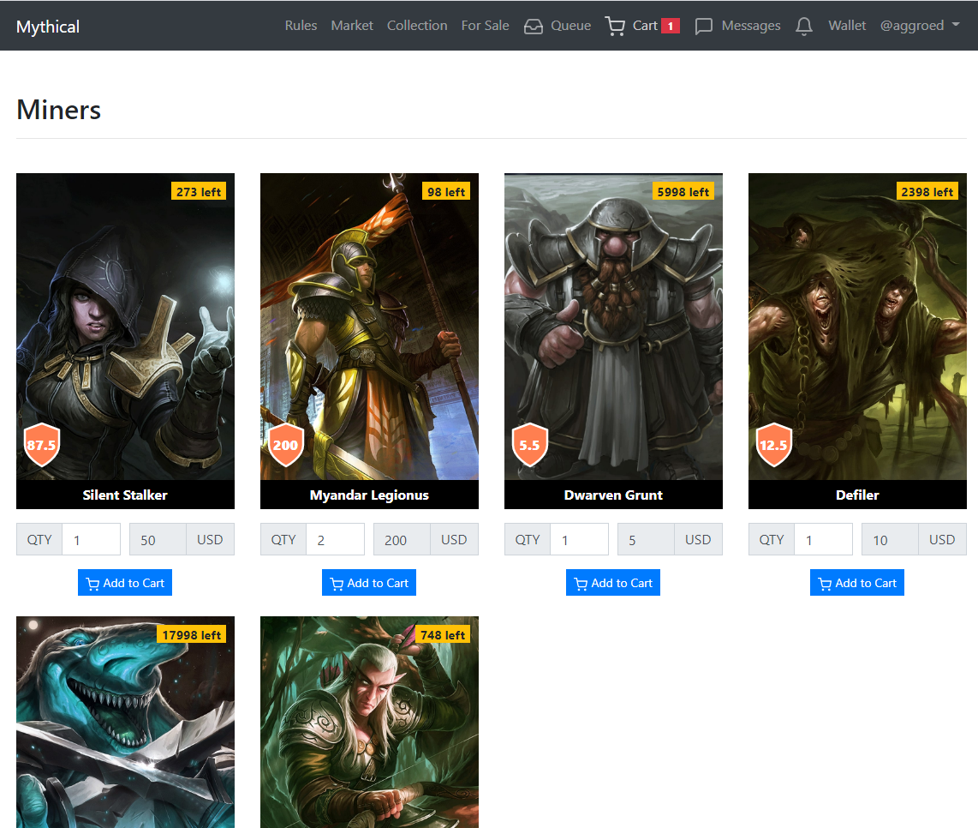Image resolution: width=978 pixels, height=828 pixels.
Task: Add Dwarven Grunt to cart
Action: [613, 583]
